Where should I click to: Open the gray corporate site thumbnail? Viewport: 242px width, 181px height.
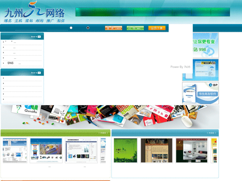(x=81, y=150)
